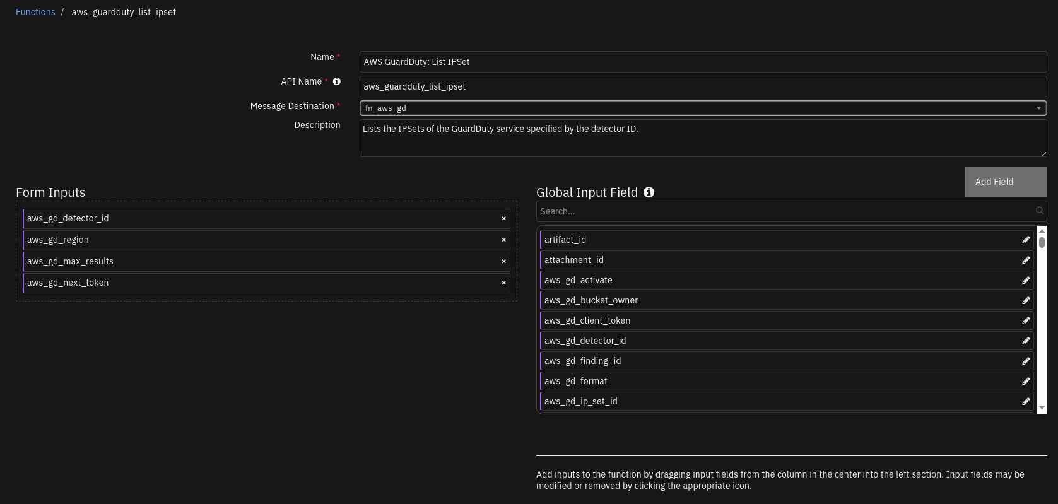Click the search magnifier icon
This screenshot has height=504, width=1058.
[x=1039, y=211]
